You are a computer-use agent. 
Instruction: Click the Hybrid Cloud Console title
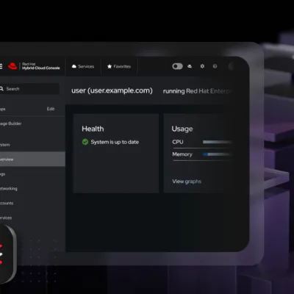coord(41,68)
